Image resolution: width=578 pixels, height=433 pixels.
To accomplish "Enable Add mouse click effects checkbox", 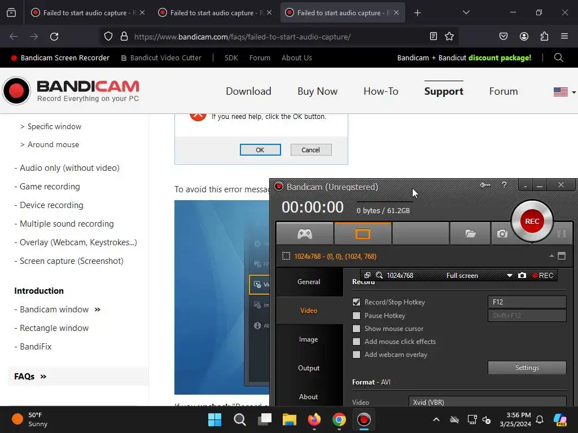I will (356, 341).
